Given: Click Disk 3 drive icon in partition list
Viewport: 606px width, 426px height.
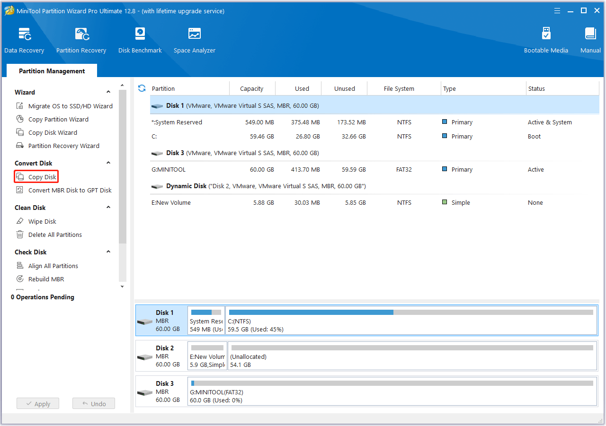Looking at the screenshot, I should click(157, 154).
